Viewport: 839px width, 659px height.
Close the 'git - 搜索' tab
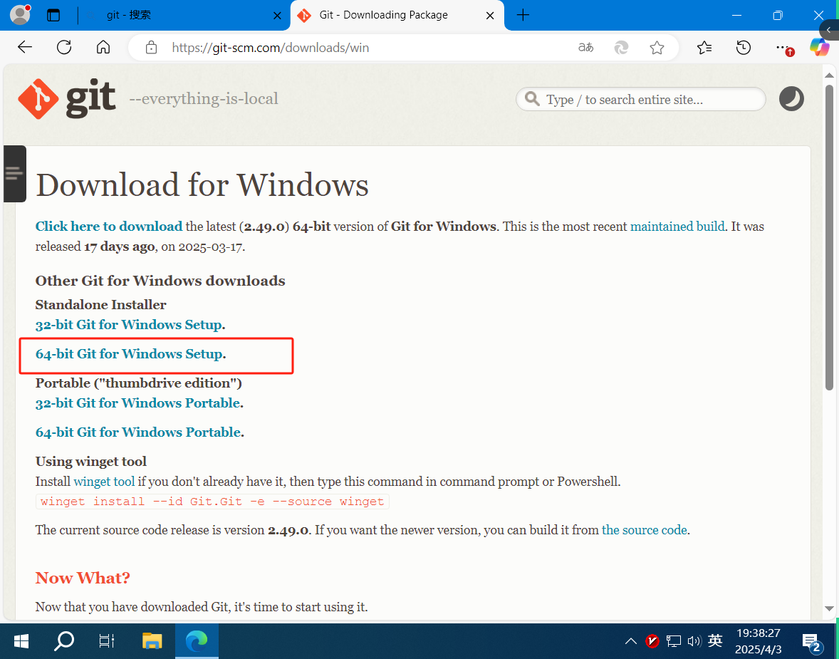pyautogui.click(x=277, y=16)
